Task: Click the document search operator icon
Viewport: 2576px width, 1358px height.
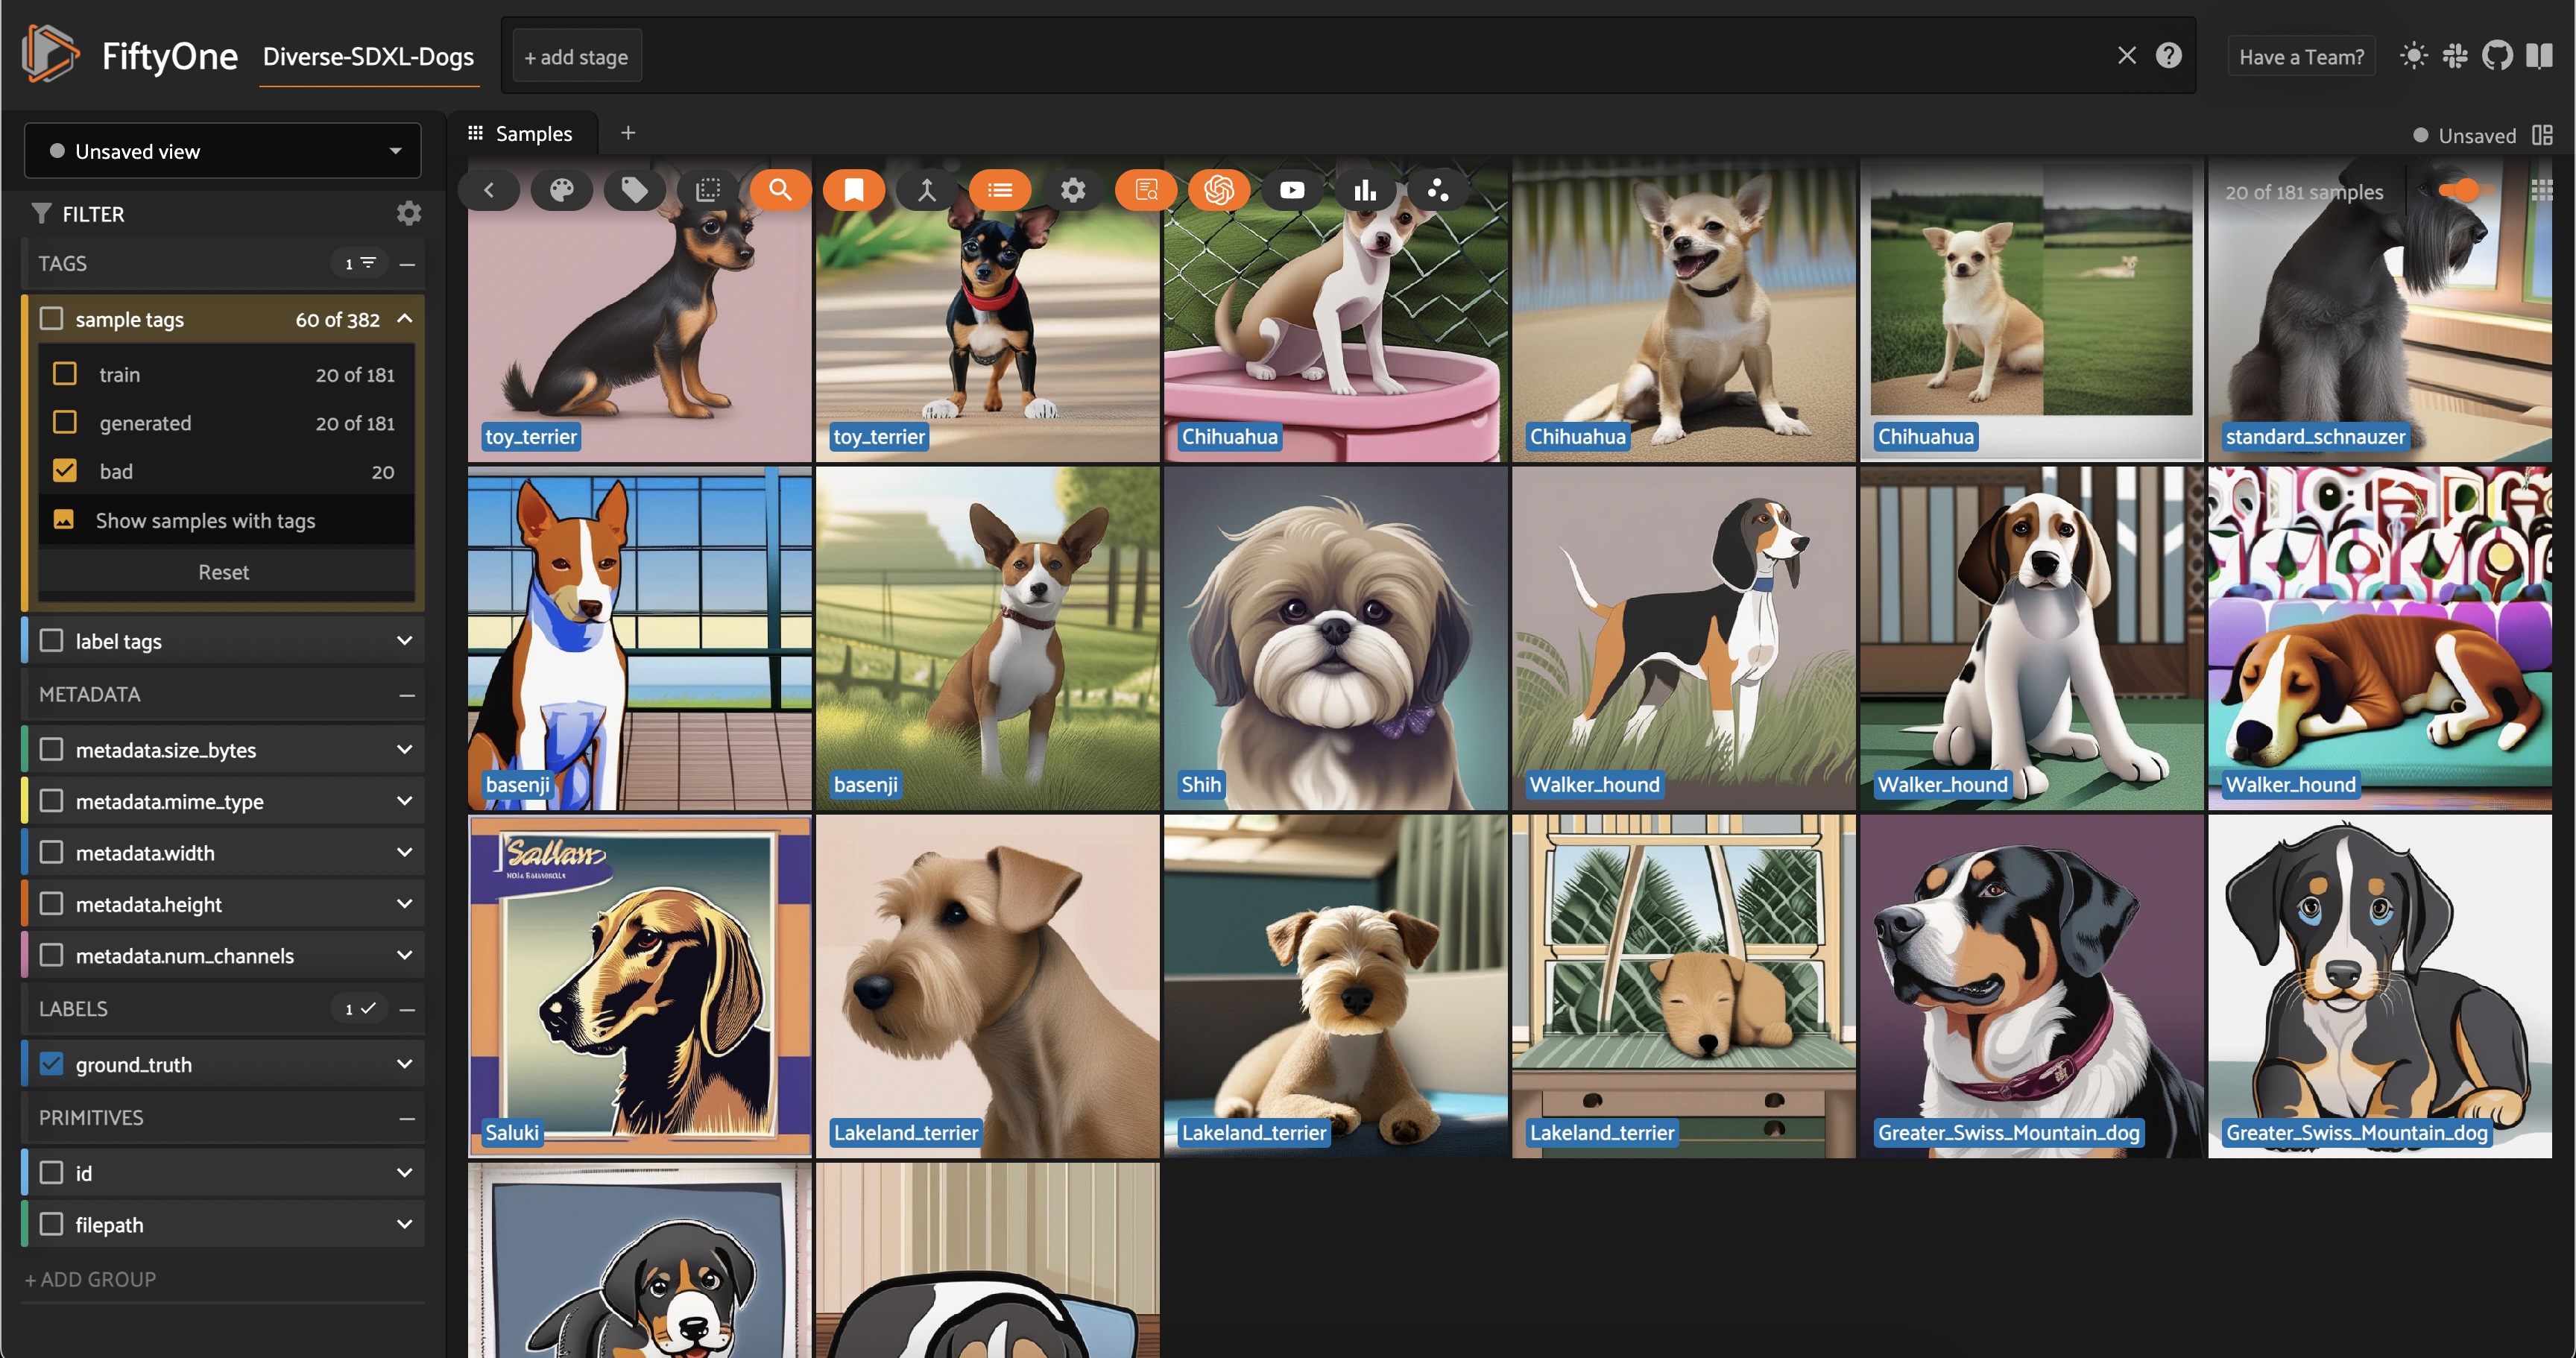Action: [x=1146, y=190]
